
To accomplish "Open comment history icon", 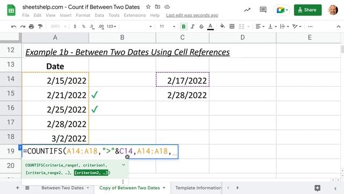I will coord(263,10).
